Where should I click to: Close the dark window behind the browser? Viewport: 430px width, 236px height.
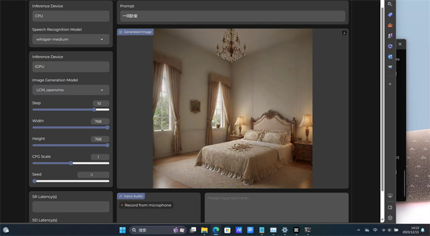tap(400, 44)
